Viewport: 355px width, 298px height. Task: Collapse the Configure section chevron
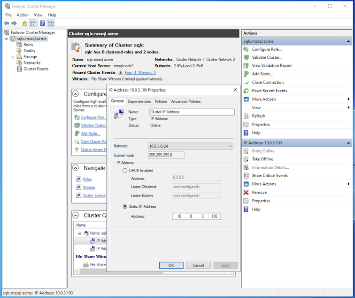click(76, 94)
